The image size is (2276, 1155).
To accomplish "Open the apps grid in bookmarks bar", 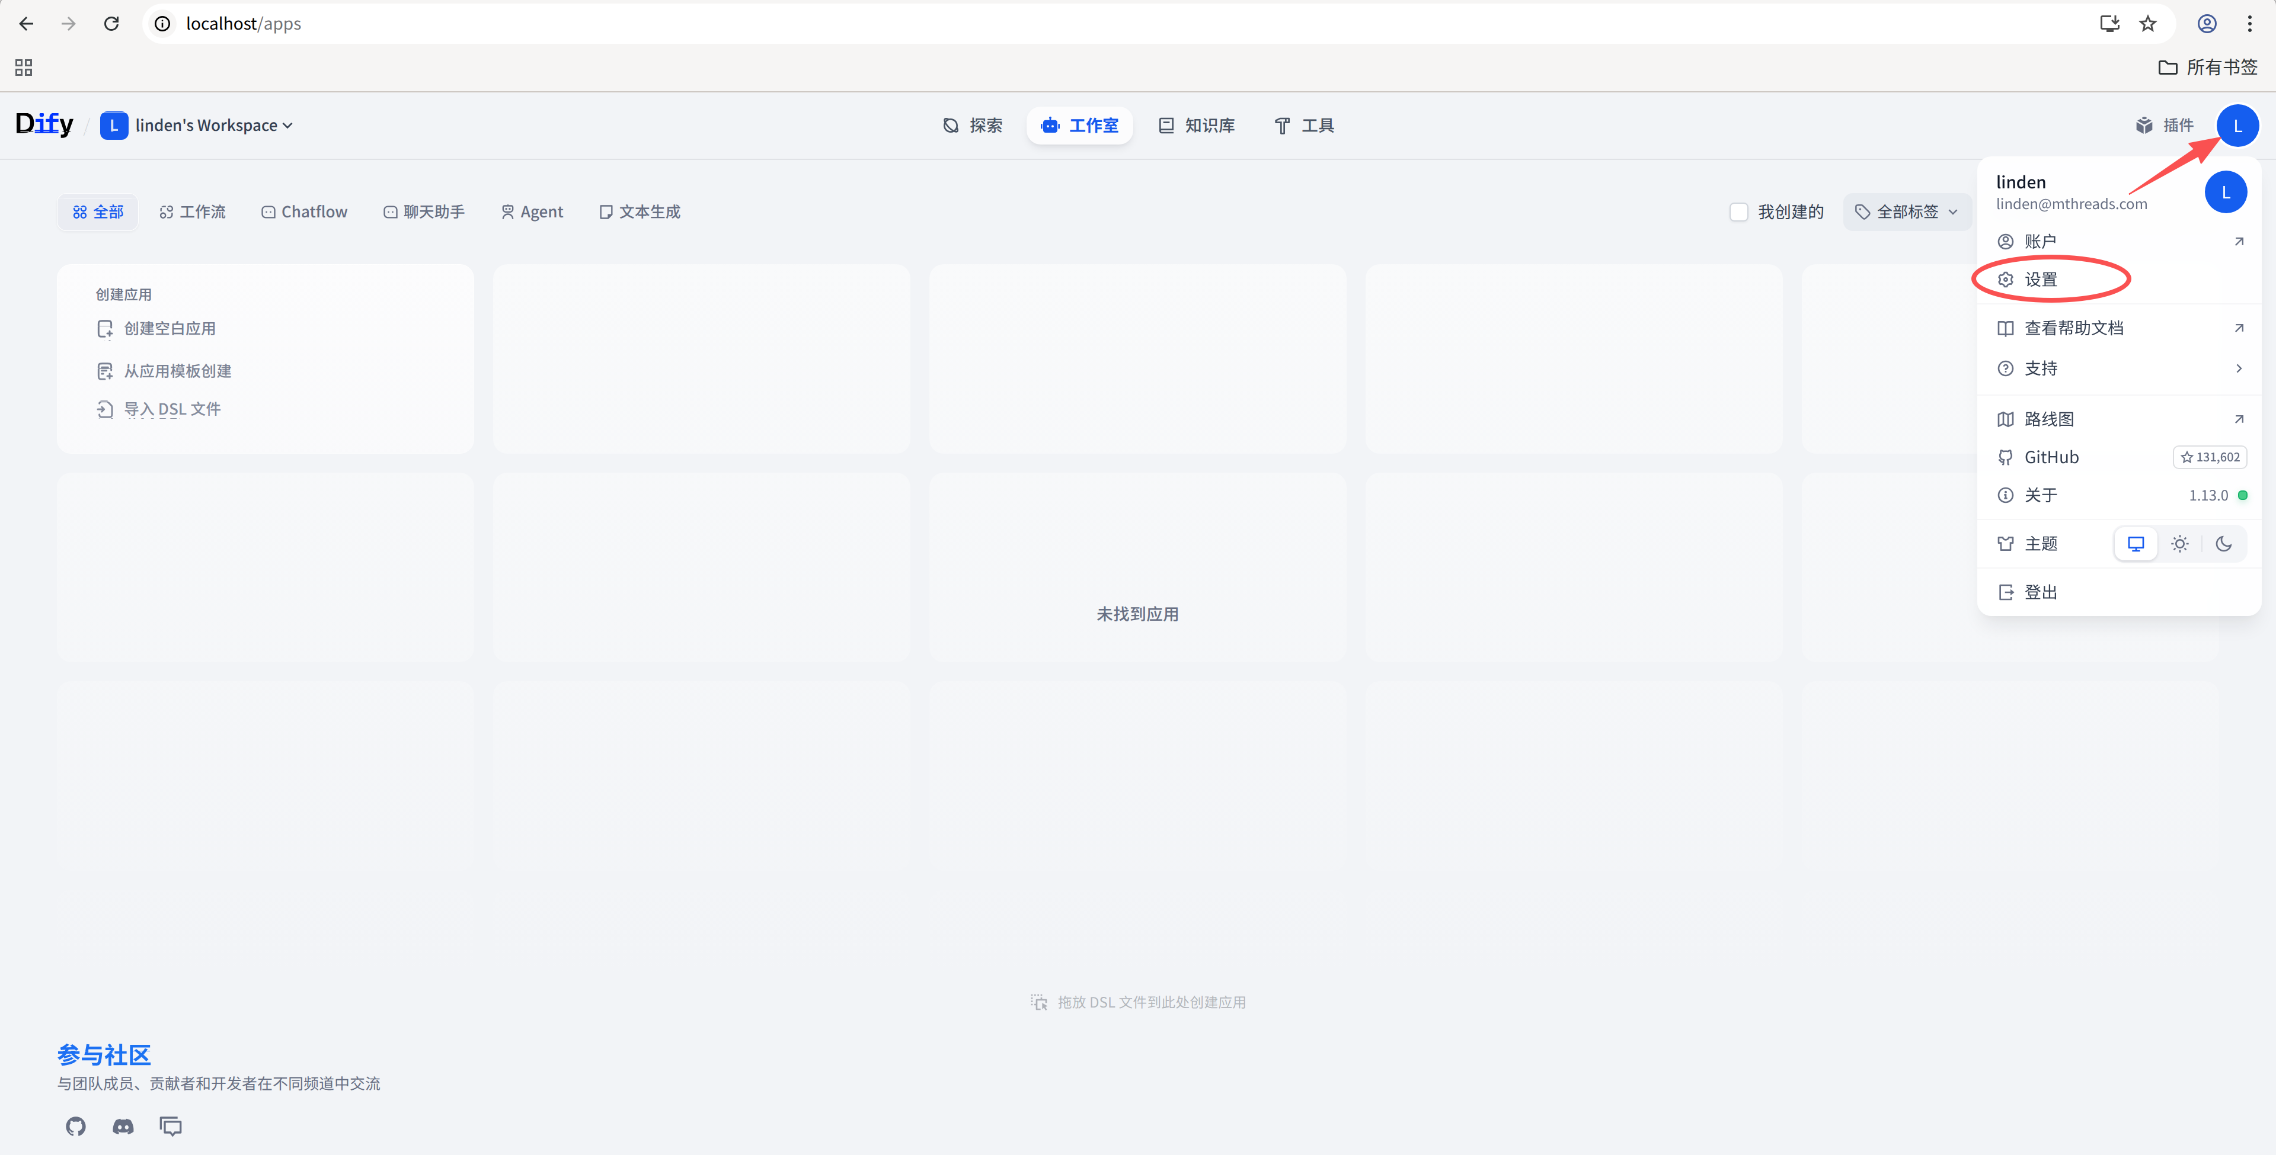I will pyautogui.click(x=24, y=67).
